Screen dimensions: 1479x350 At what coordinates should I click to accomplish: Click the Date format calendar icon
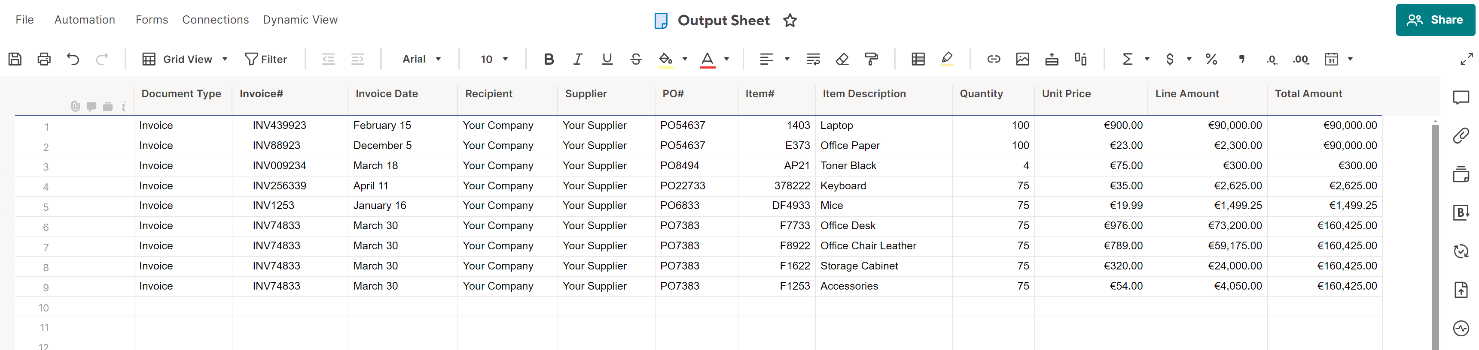[x=1332, y=59]
